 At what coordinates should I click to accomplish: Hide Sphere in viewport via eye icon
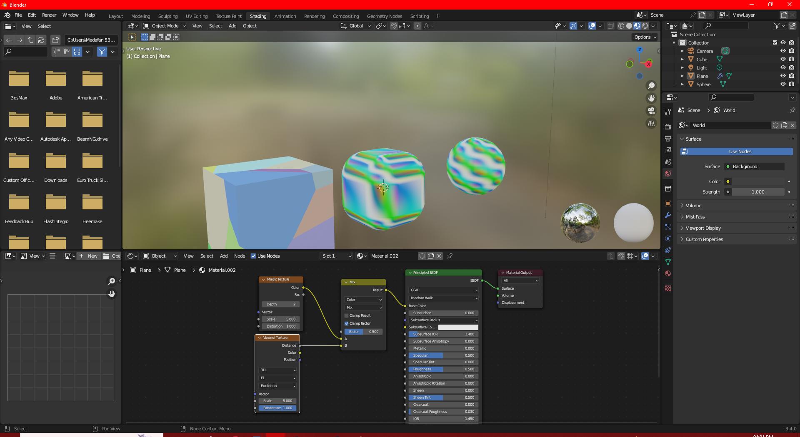(x=783, y=84)
